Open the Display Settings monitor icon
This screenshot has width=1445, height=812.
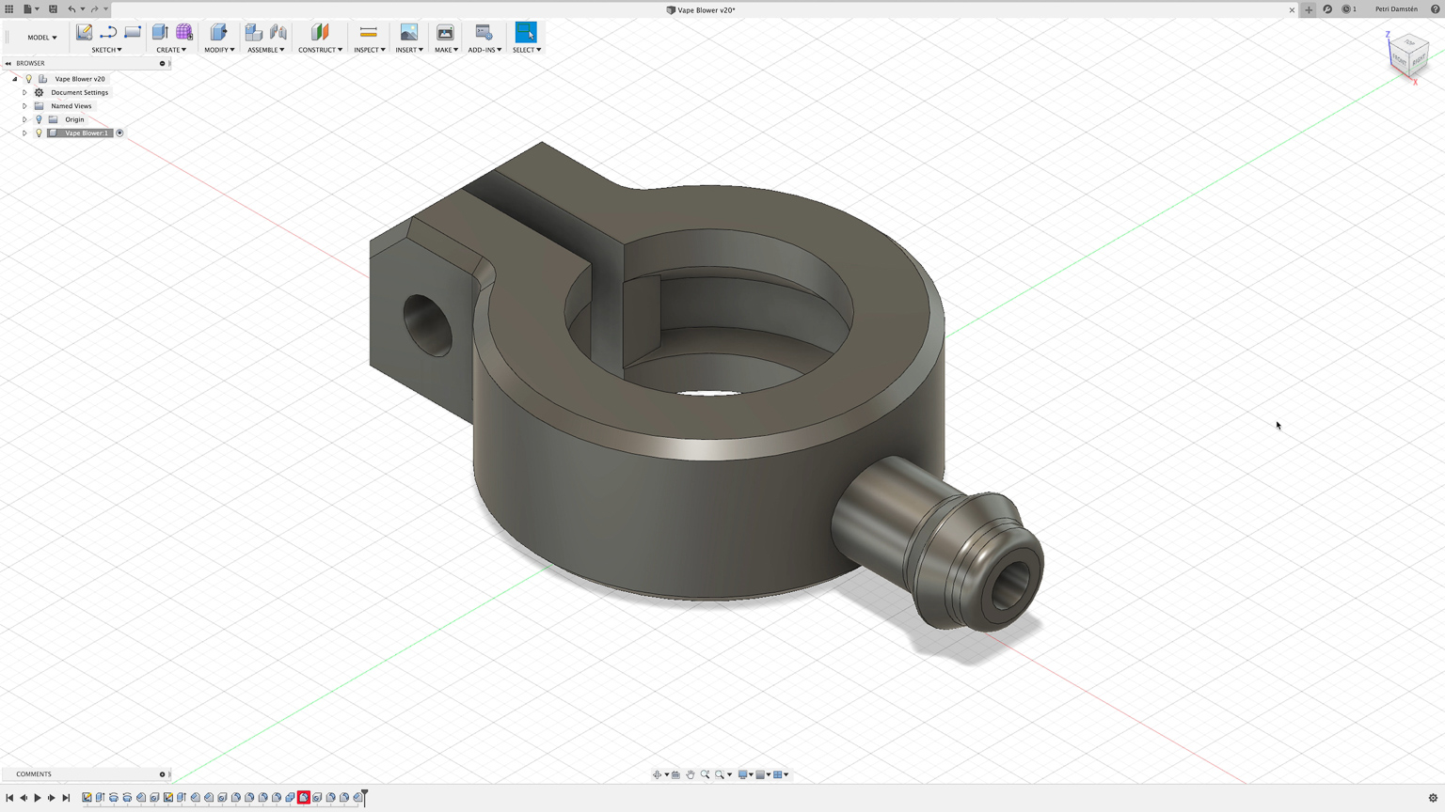[x=742, y=774]
